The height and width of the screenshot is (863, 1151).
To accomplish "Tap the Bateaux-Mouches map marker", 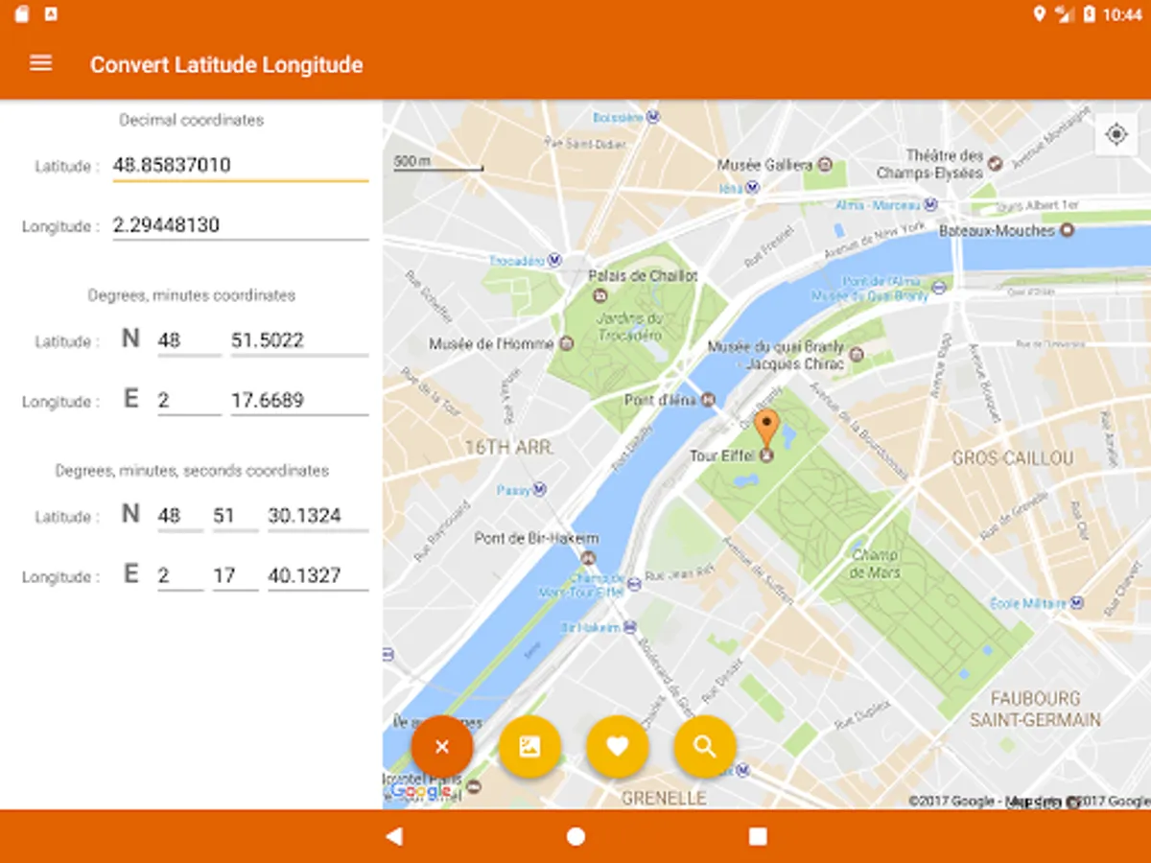I will pos(1066,231).
